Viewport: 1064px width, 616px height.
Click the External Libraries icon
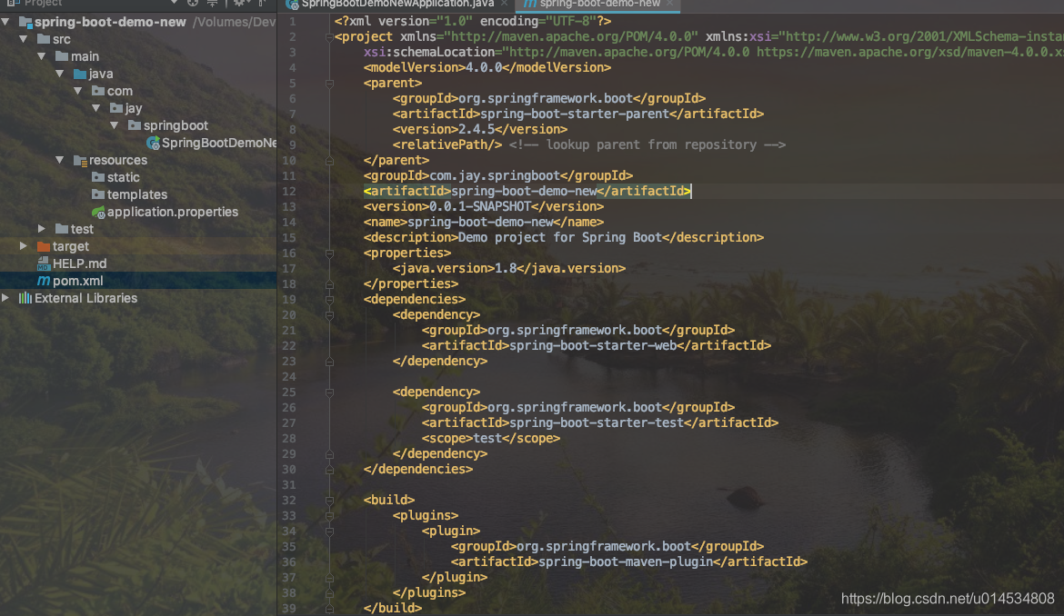[25, 298]
